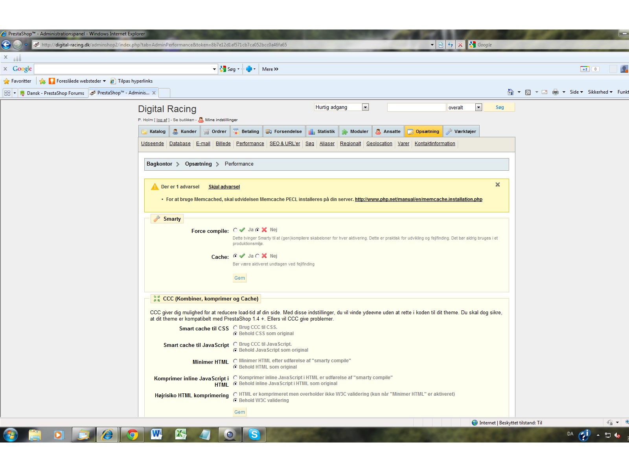Click the browser forward arrow button
The image size is (629, 472).
[x=17, y=45]
